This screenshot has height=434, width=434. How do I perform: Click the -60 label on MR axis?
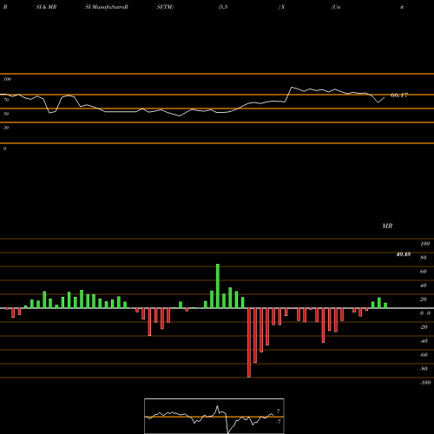coord(424,355)
